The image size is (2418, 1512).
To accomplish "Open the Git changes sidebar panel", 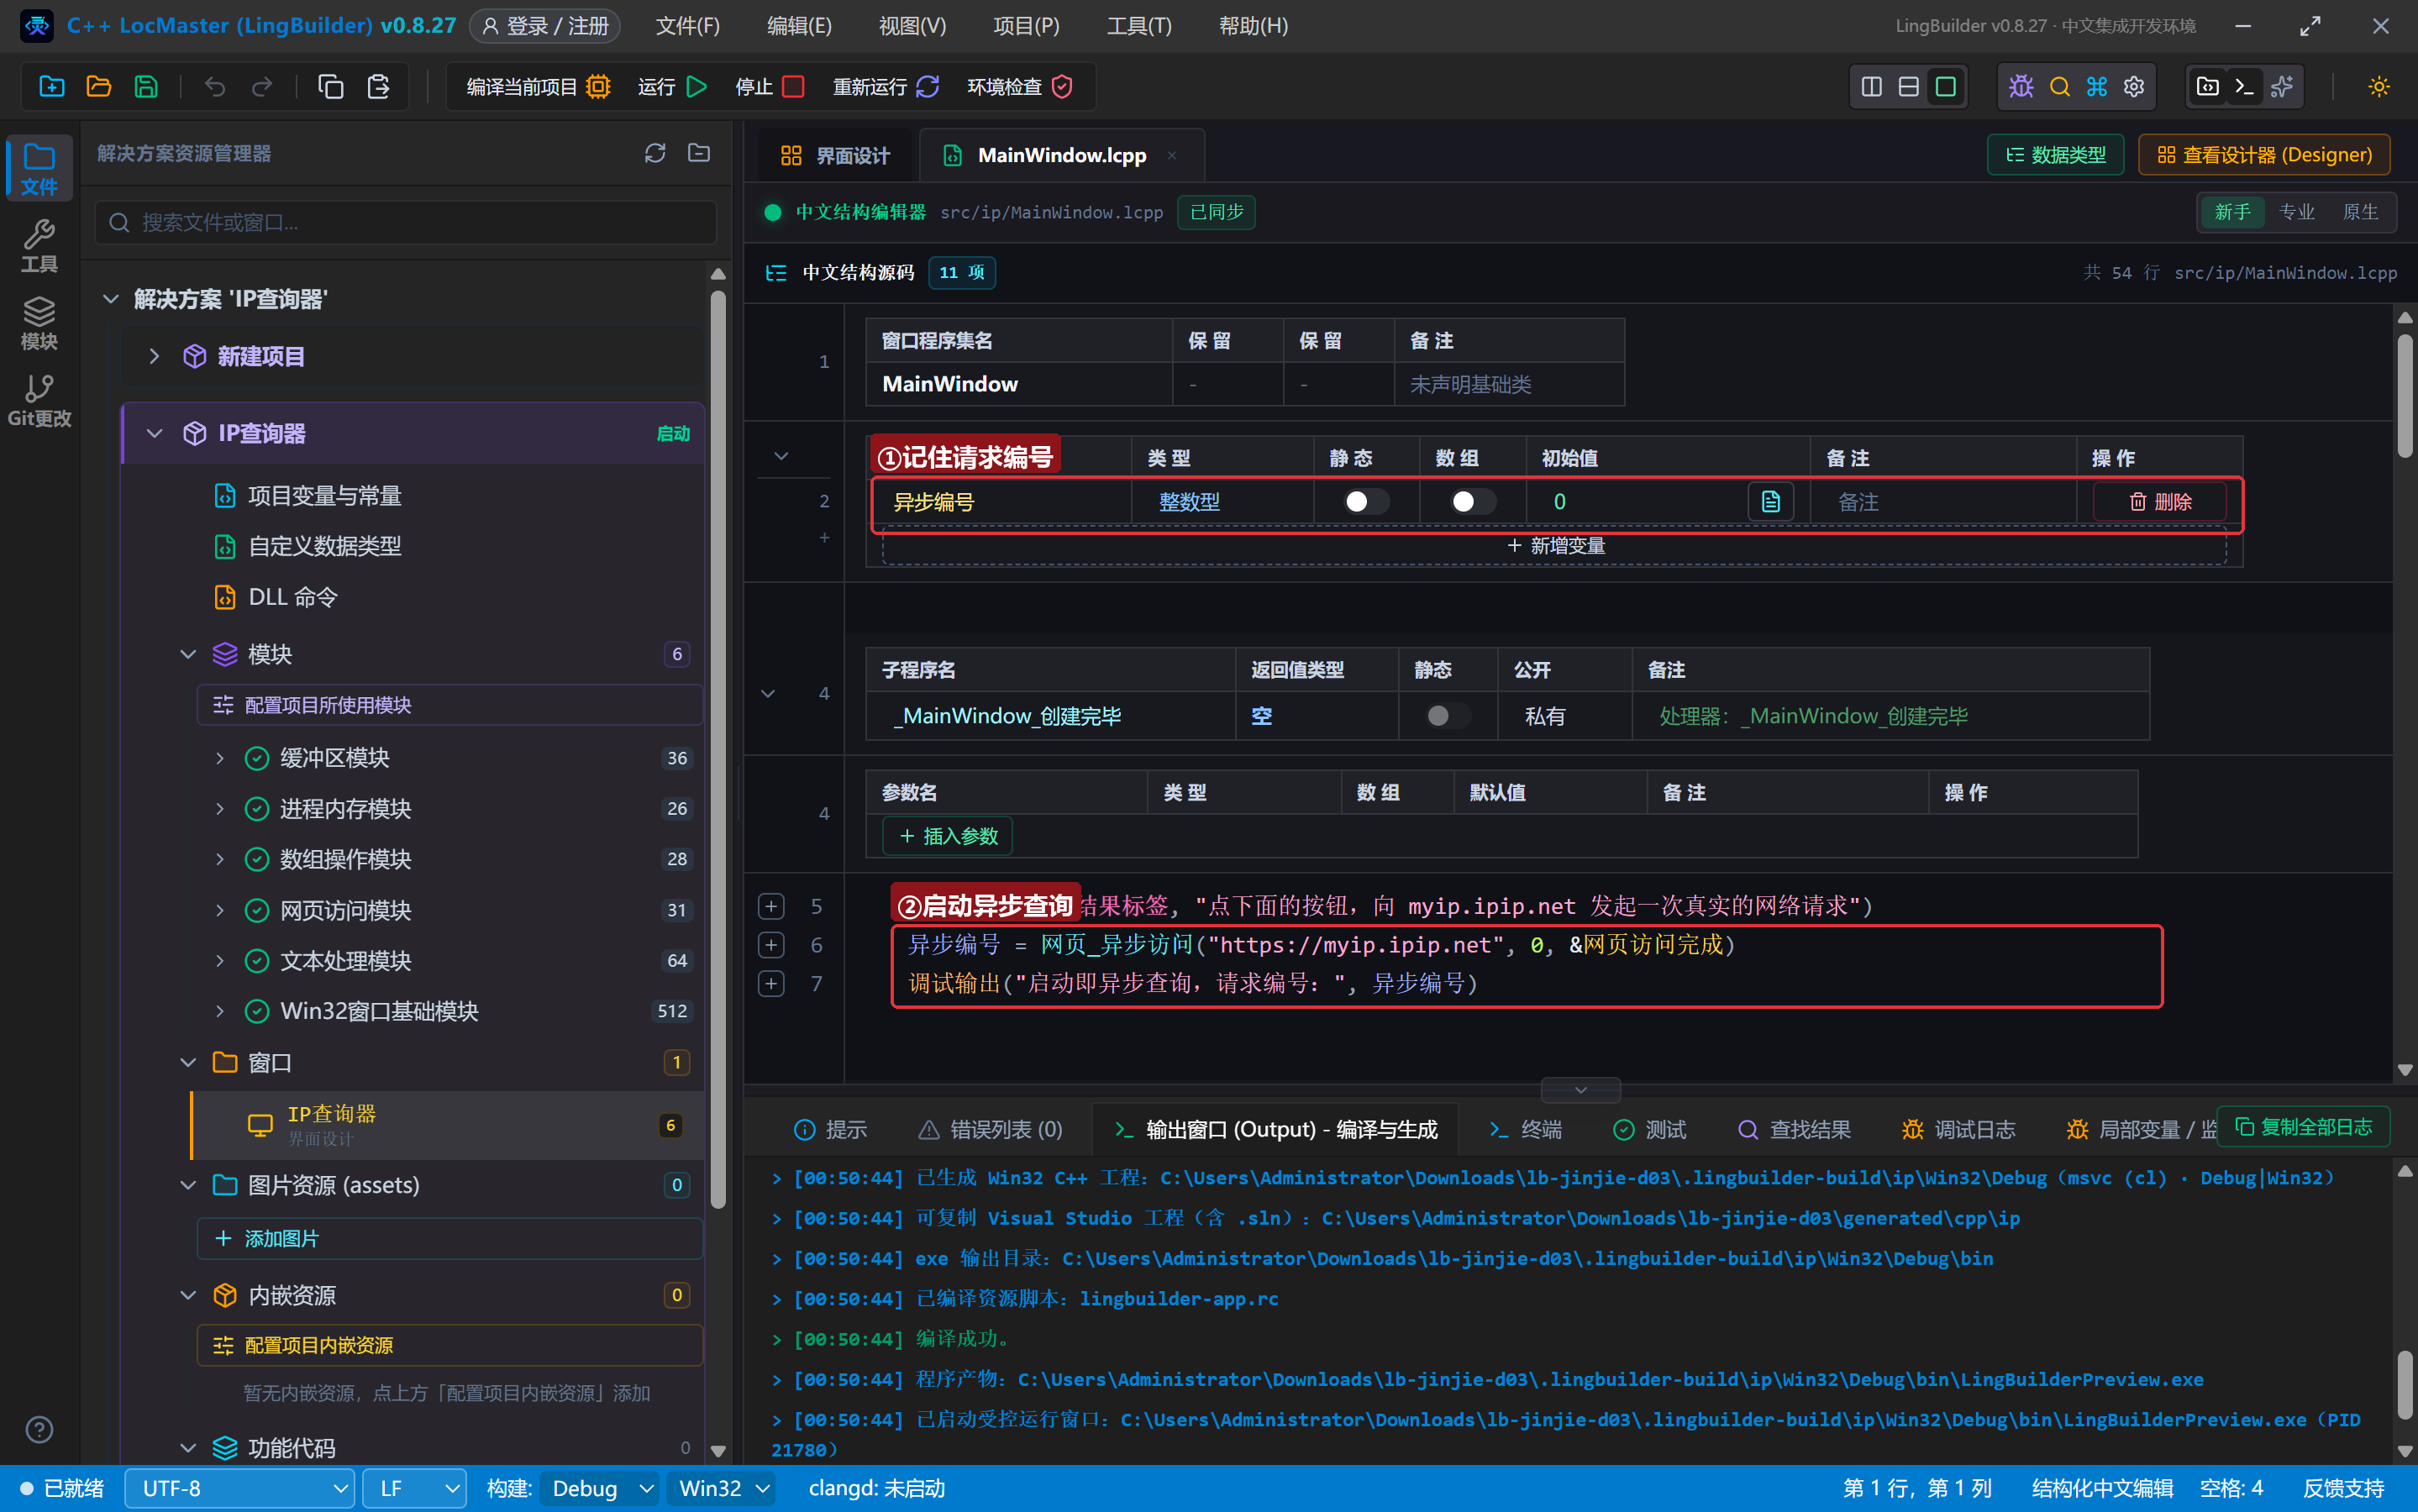I will tap(39, 400).
